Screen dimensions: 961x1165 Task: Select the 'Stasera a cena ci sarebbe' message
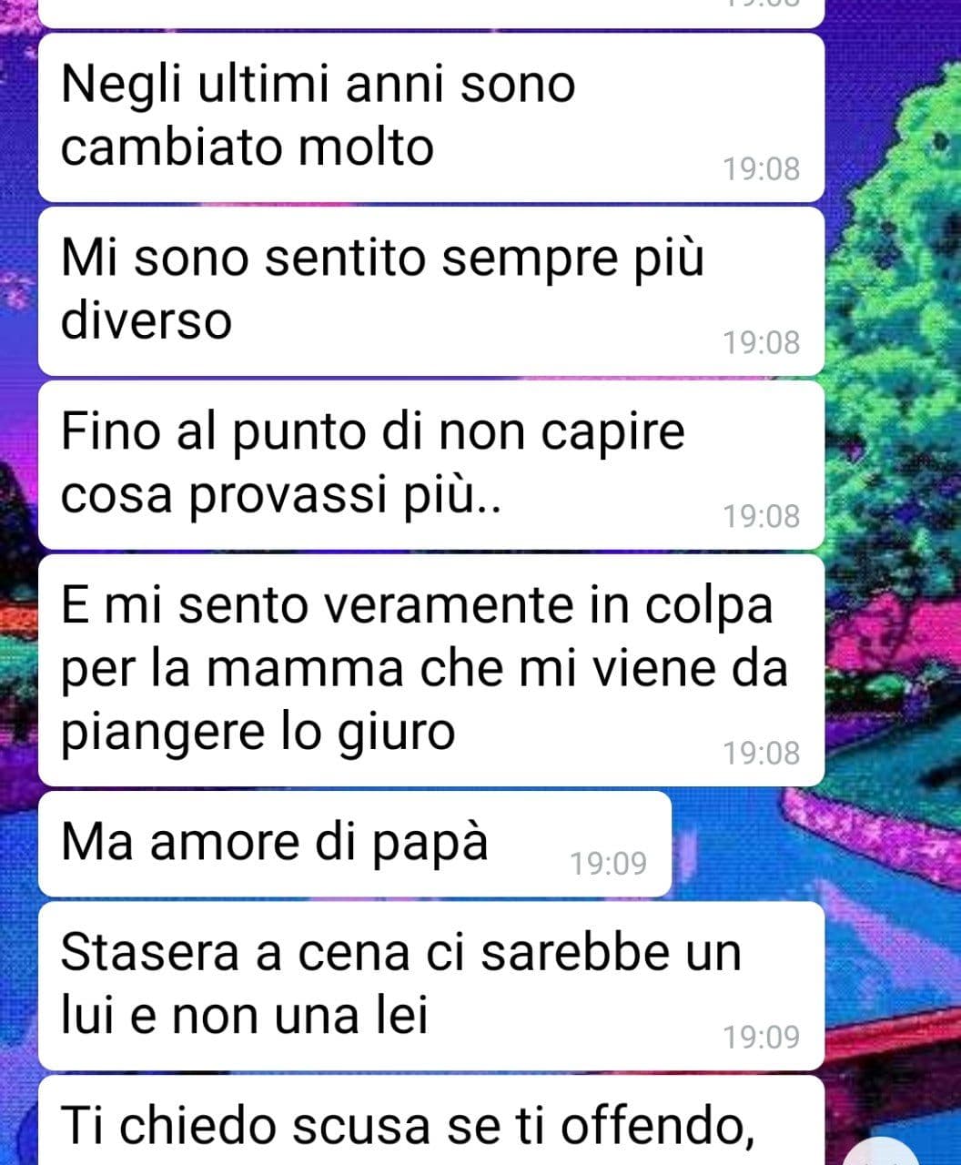[431, 987]
